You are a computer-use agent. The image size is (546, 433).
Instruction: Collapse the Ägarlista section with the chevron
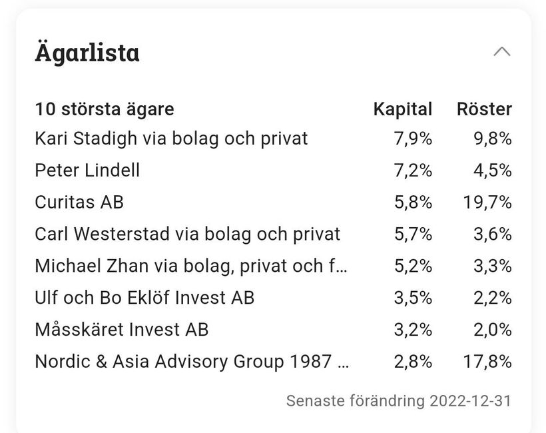501,52
